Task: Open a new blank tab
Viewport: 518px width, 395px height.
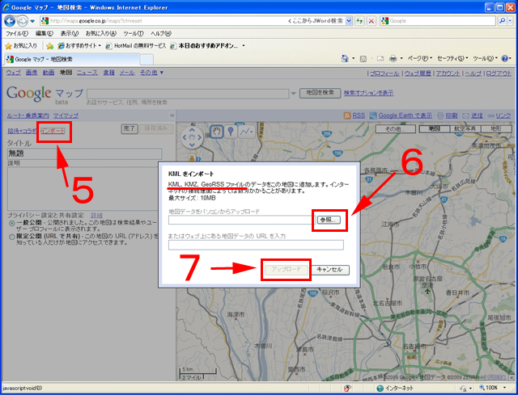Action: (146, 60)
